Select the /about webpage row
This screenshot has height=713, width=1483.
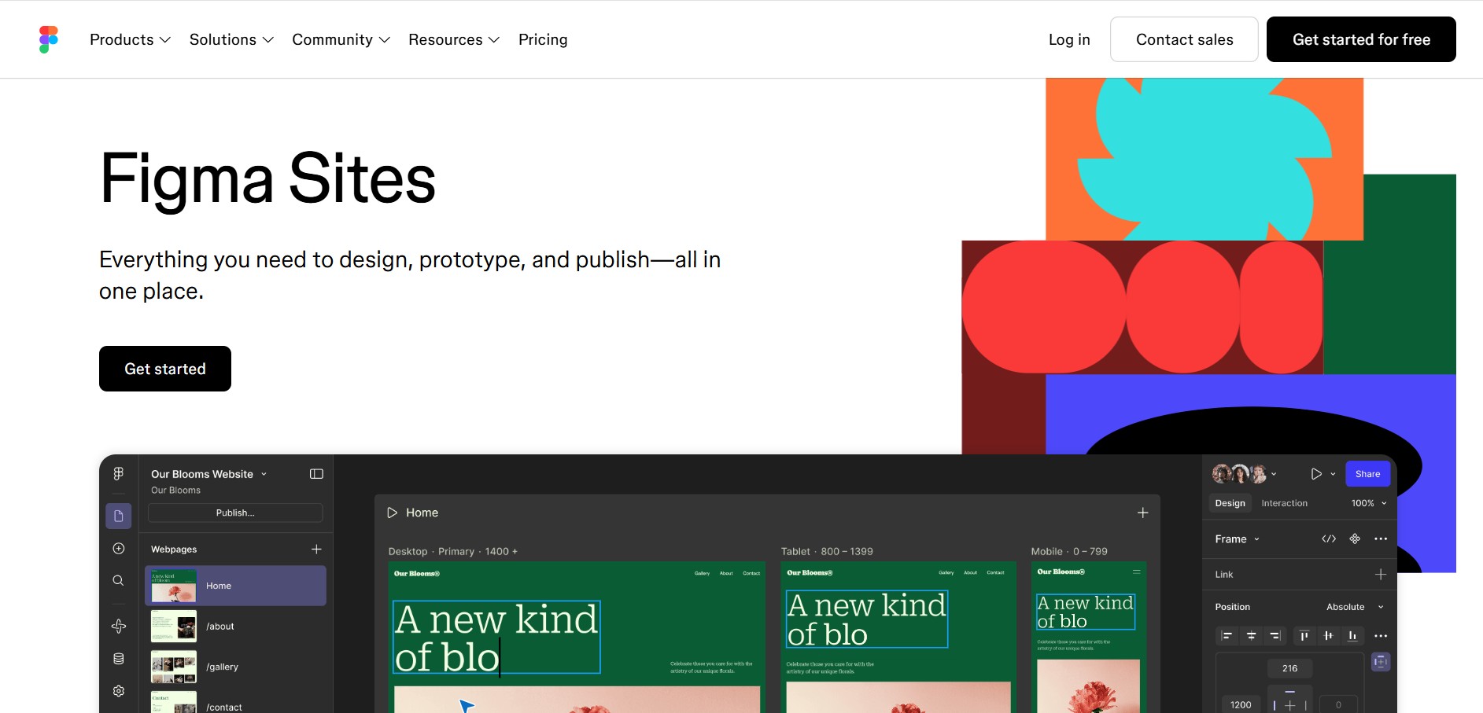(235, 627)
